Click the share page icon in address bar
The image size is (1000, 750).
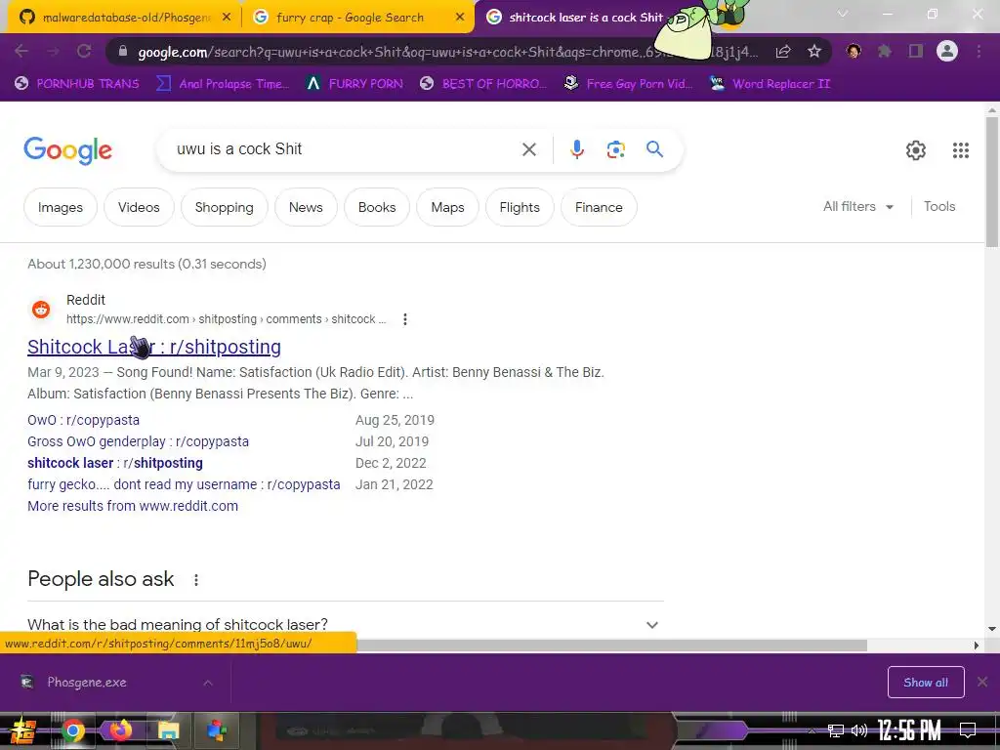coord(783,51)
